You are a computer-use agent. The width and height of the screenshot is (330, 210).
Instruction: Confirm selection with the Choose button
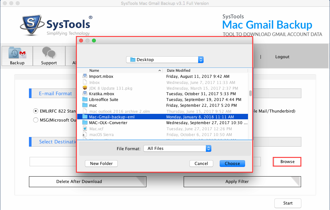click(232, 163)
